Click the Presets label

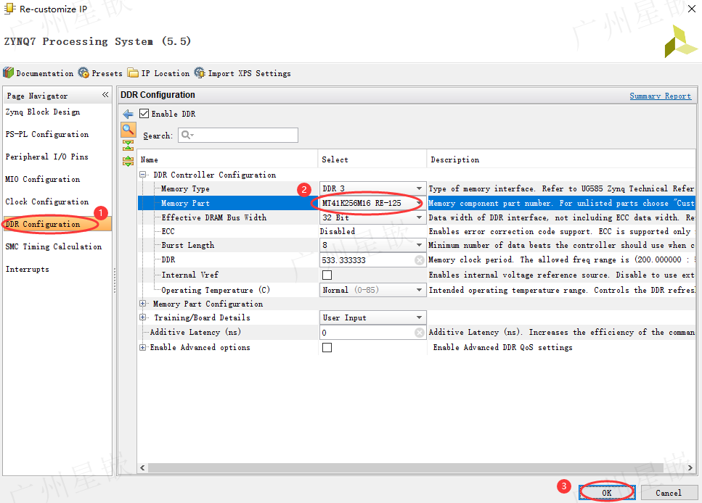107,73
